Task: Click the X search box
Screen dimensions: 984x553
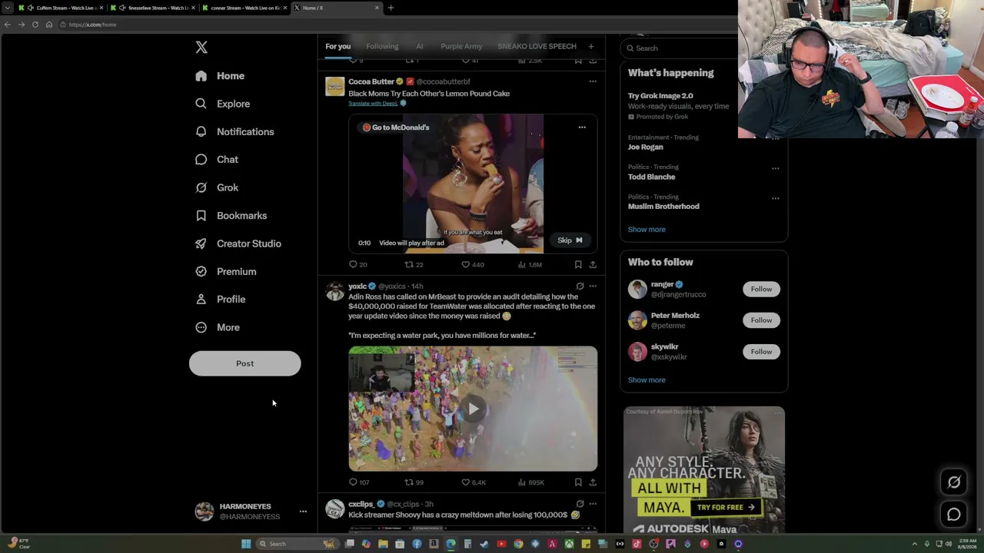Action: pyautogui.click(x=680, y=48)
